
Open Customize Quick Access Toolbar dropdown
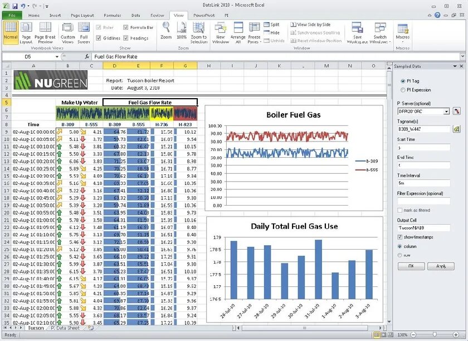(x=47, y=6)
